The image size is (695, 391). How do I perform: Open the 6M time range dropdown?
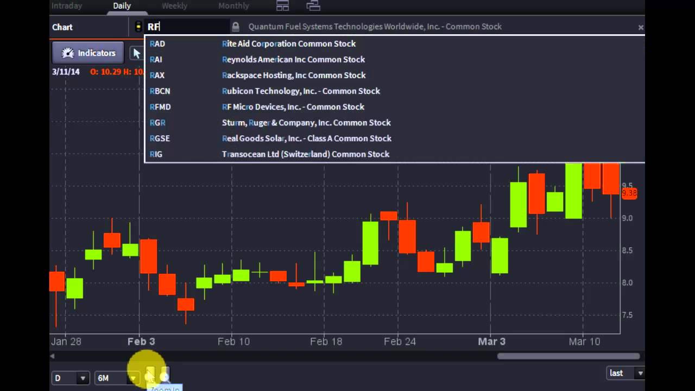point(116,378)
